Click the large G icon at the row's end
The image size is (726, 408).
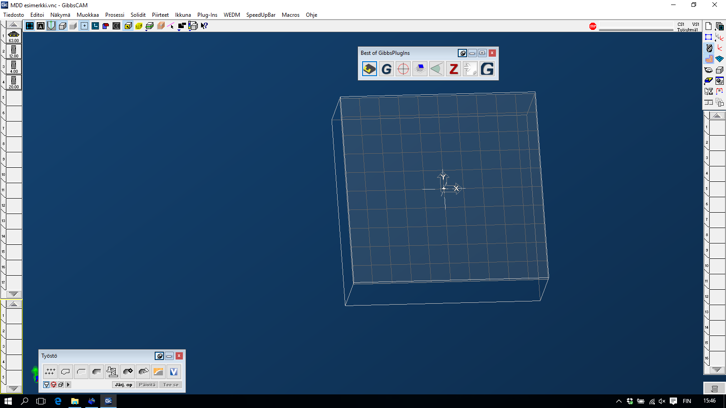click(x=487, y=69)
